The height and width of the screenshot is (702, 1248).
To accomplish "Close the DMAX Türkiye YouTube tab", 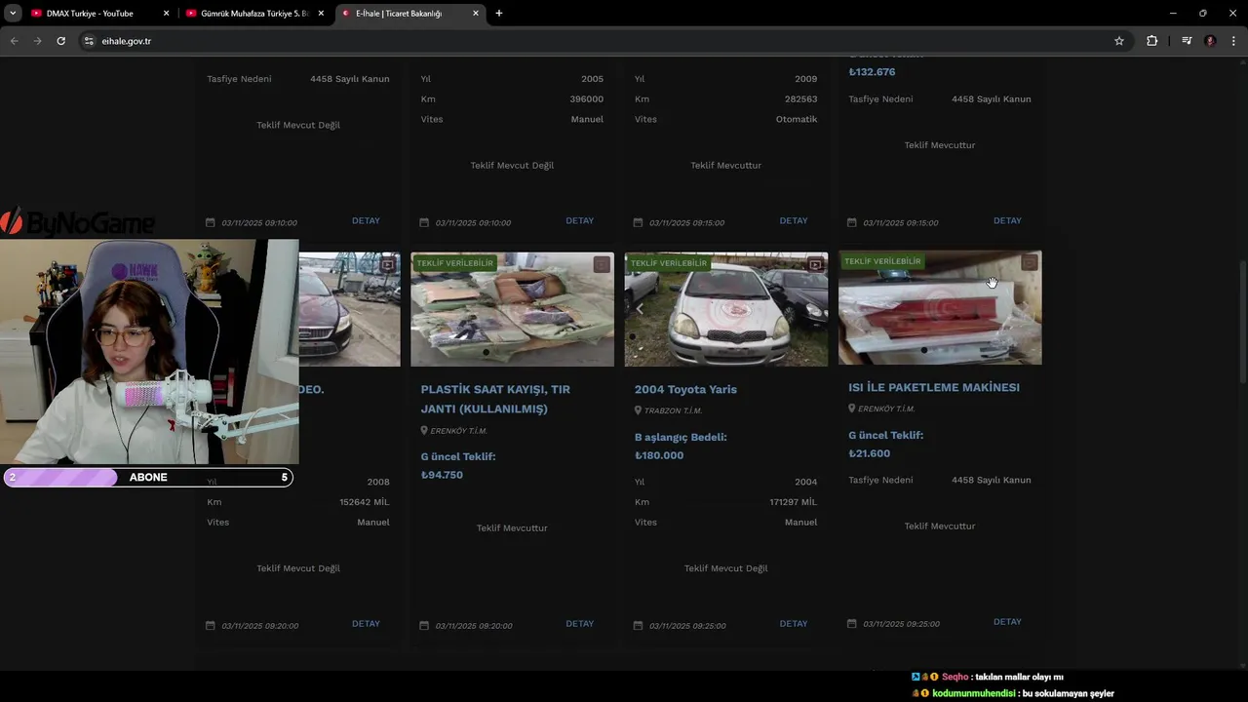I will pyautogui.click(x=166, y=14).
